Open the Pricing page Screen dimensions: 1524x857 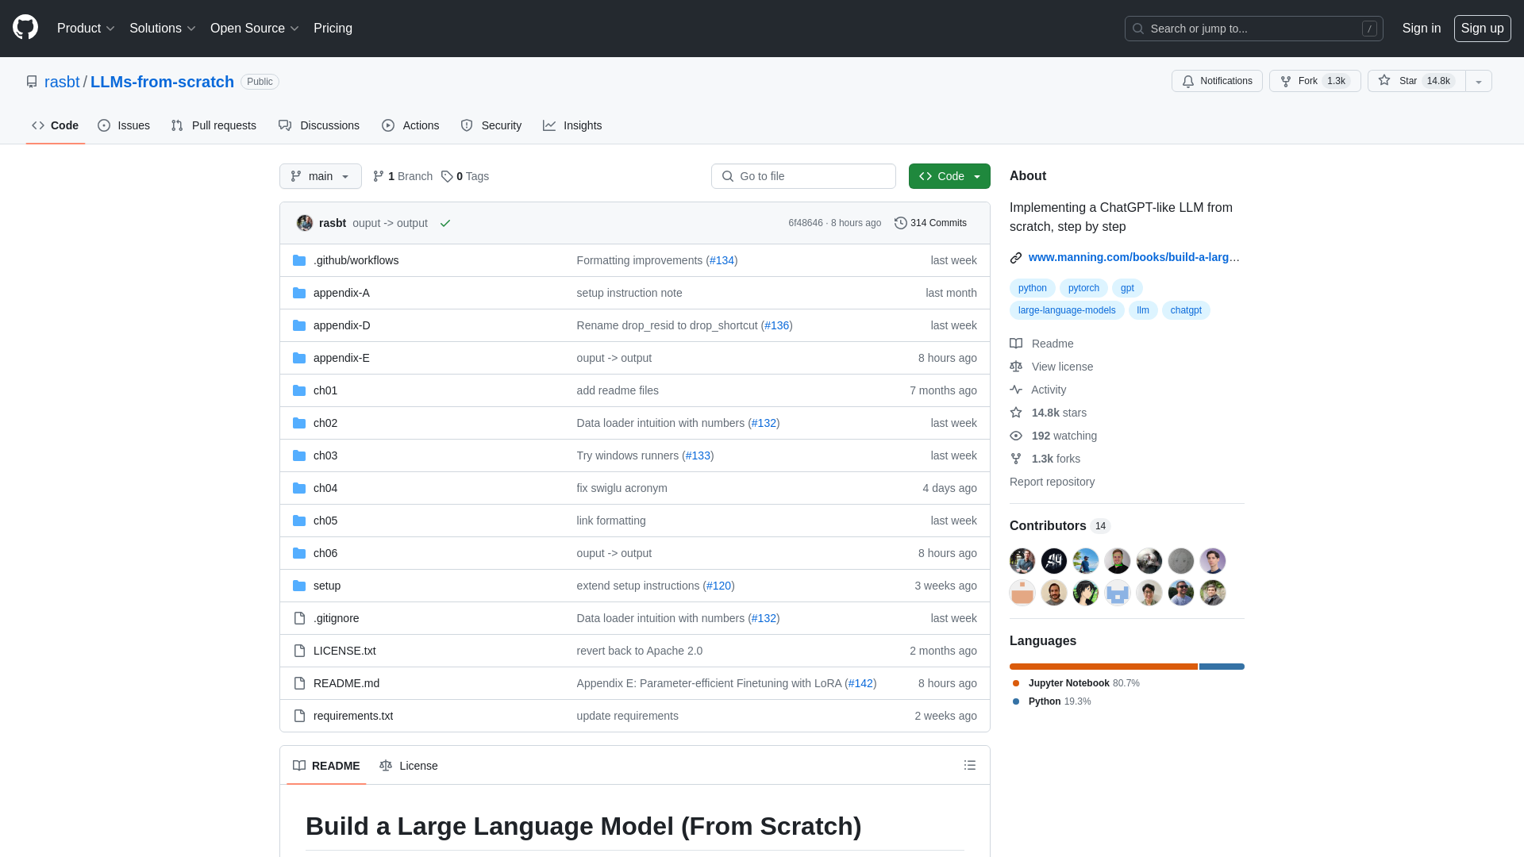(x=333, y=28)
